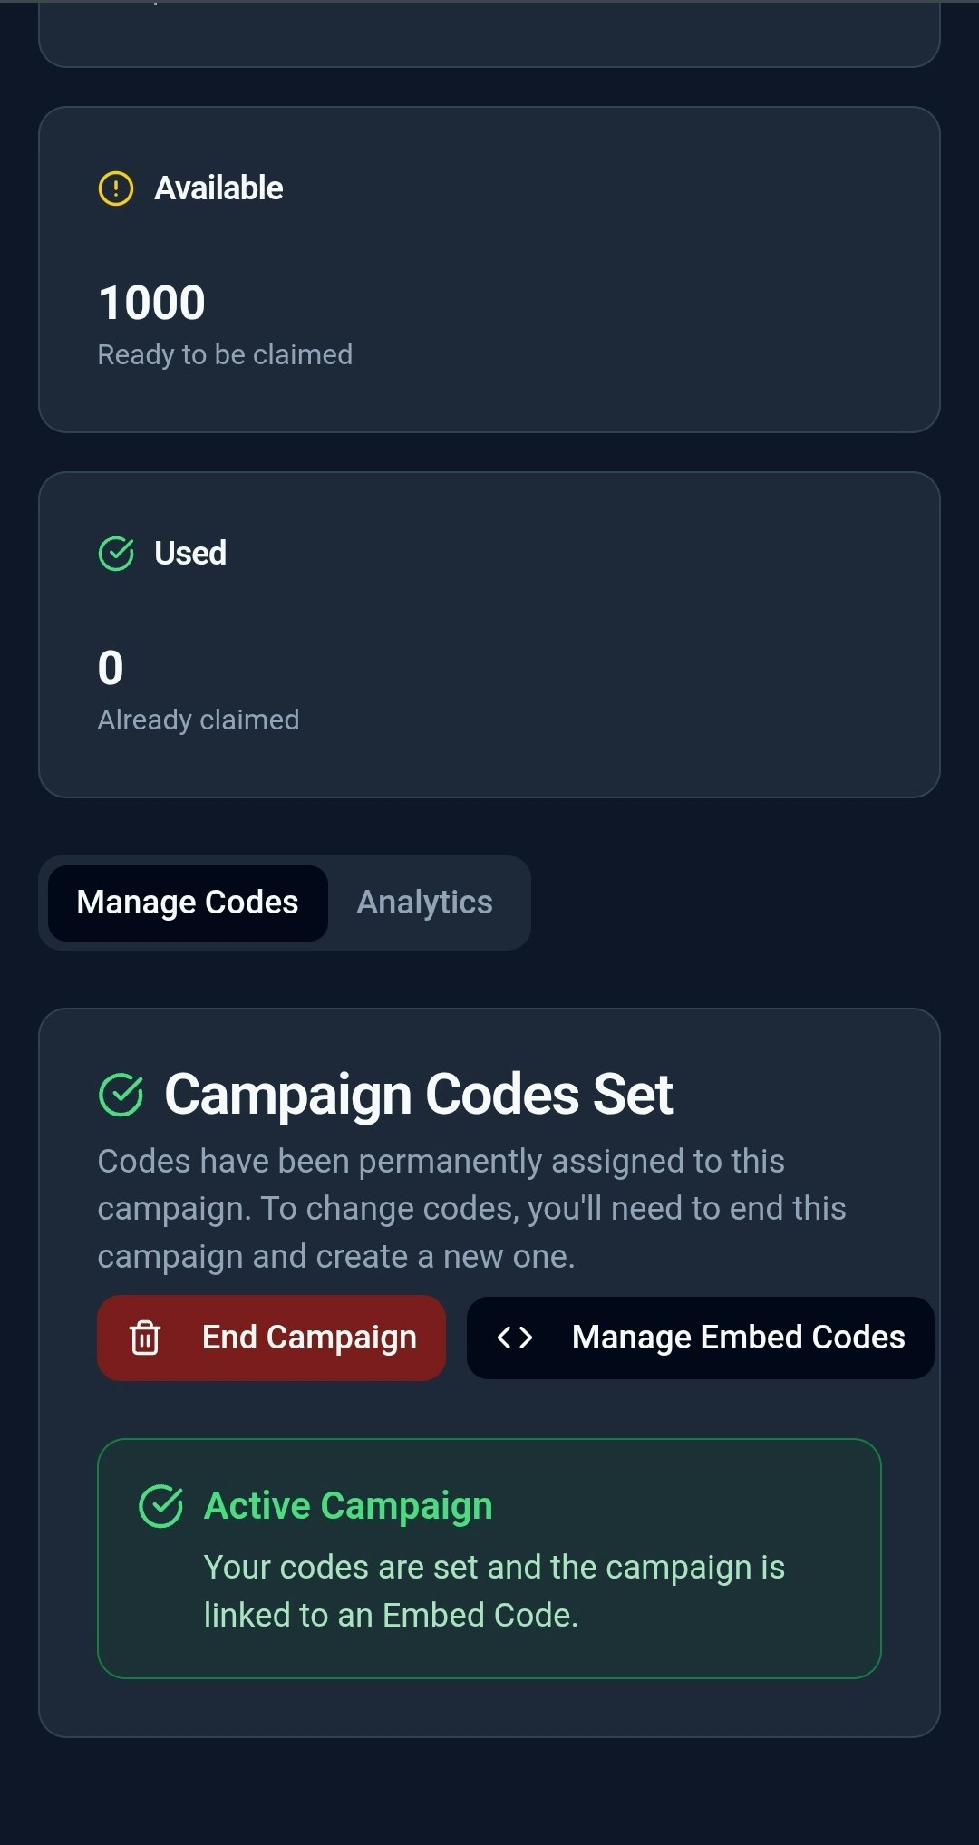Click the Already claimed text
The image size is (979, 1845).
(199, 720)
